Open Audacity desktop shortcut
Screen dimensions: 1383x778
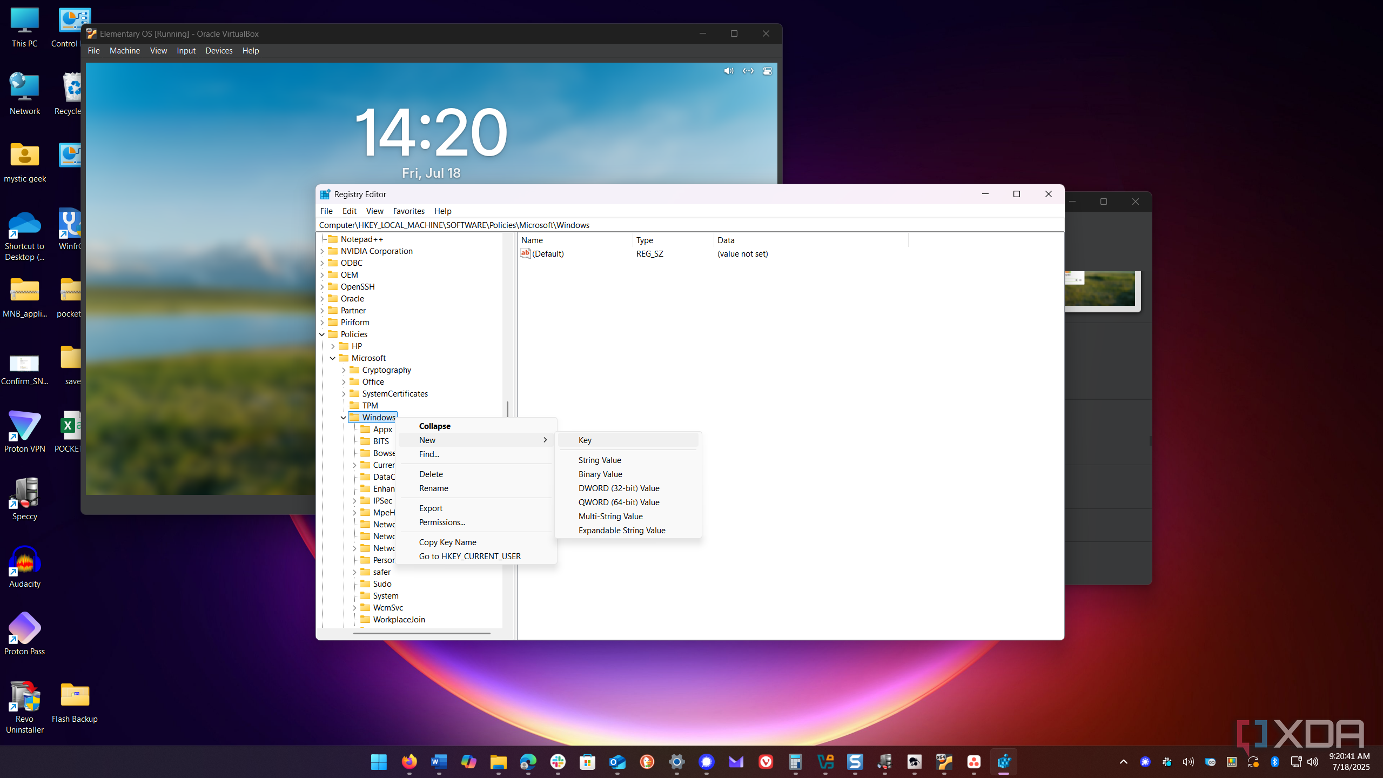[x=24, y=566]
